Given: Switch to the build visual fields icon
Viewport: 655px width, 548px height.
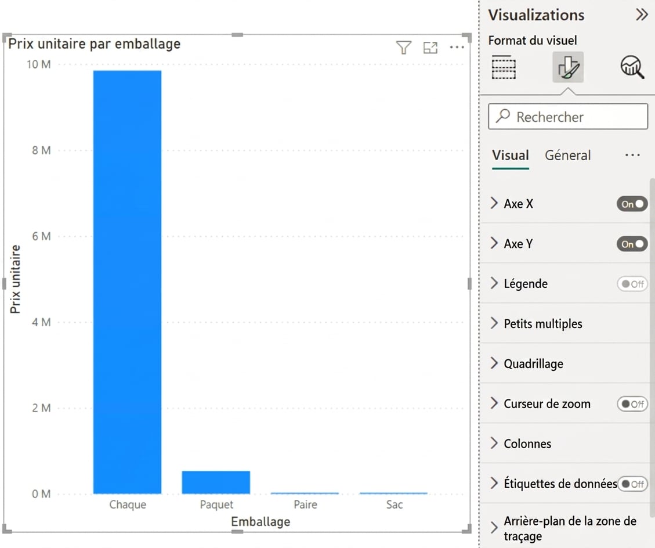Looking at the screenshot, I should tap(504, 67).
